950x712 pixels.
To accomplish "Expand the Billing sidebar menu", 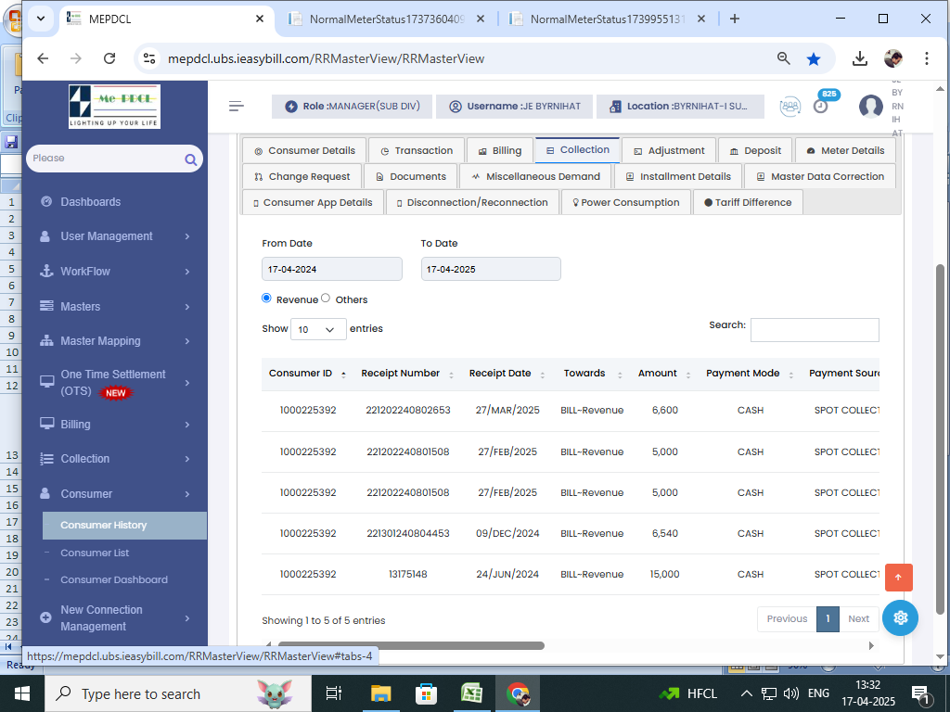I will click(114, 425).
